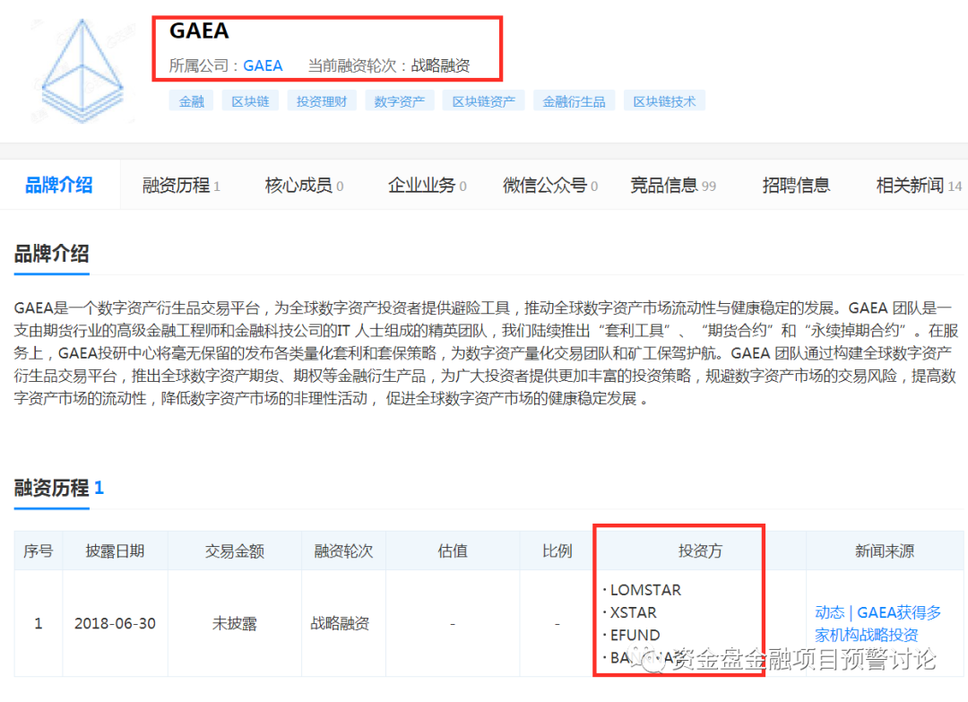968x702 pixels.
Task: Select the 金融衍生品 tag
Action: point(574,101)
